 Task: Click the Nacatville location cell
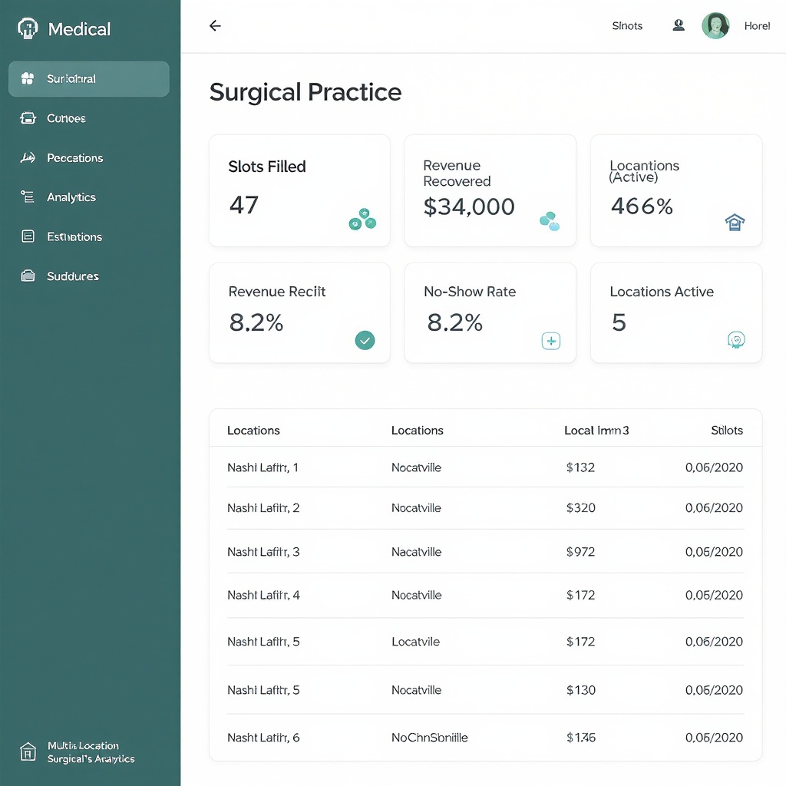[417, 551]
